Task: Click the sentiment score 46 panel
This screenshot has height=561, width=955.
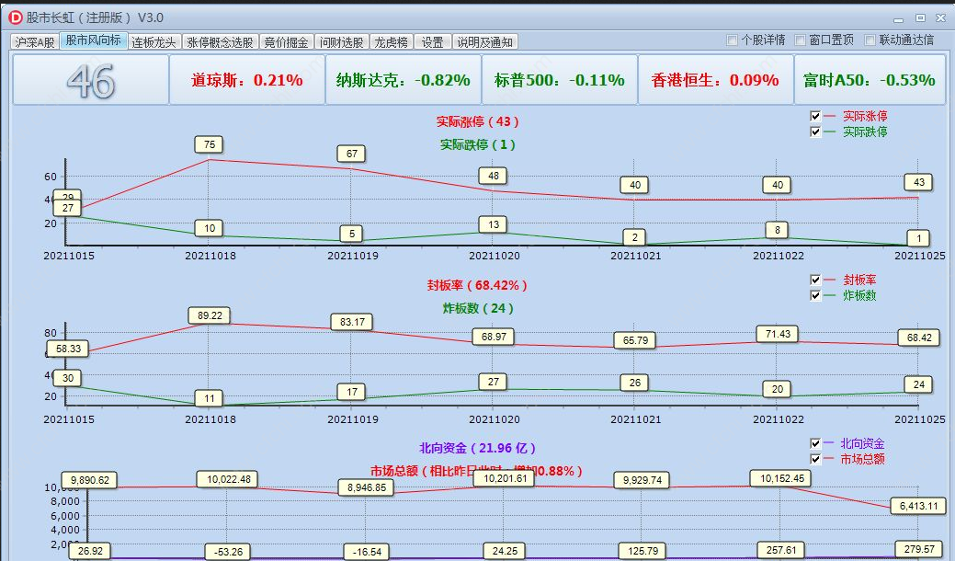Action: pos(91,80)
